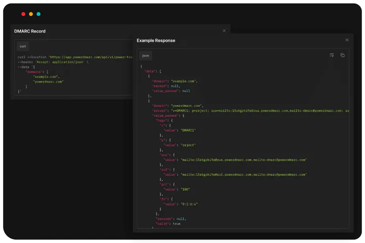Click the "fo" key line
This screenshot has width=365, height=243.
click(x=166, y=199)
